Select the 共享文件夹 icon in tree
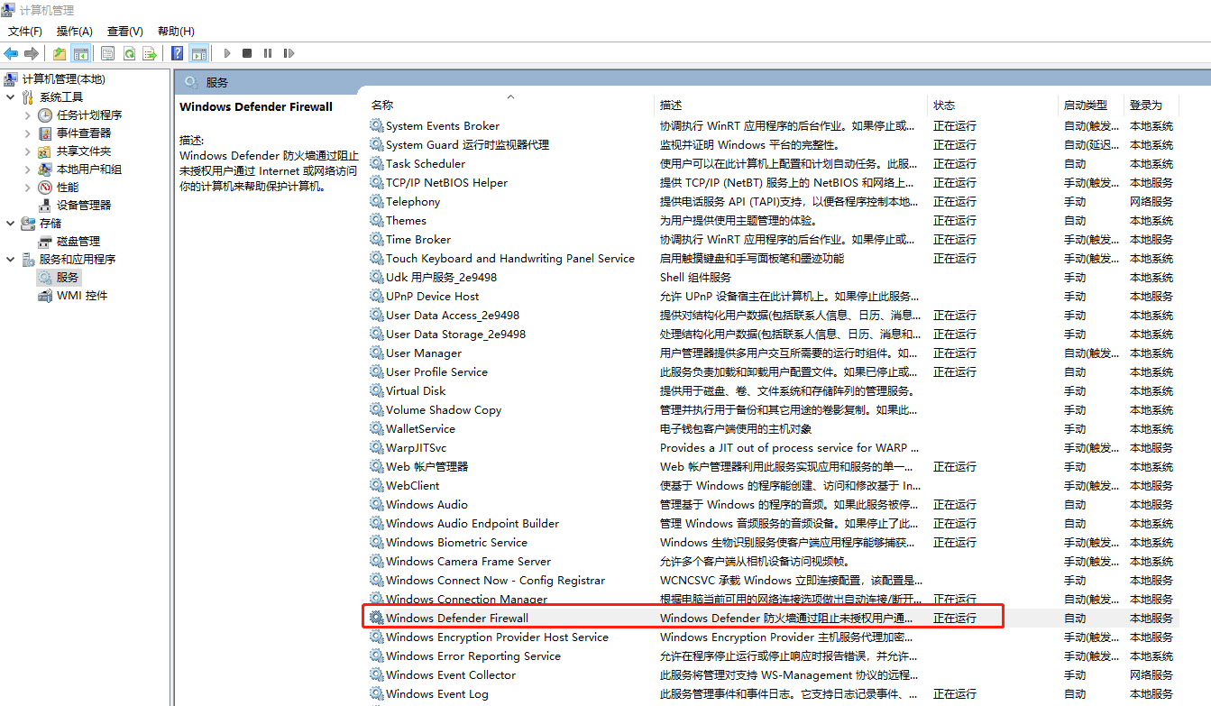The image size is (1211, 706). point(45,151)
